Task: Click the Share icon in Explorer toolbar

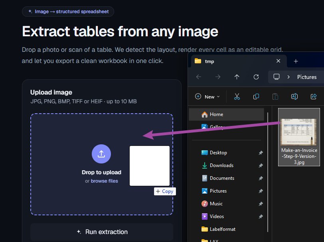Action: pyautogui.click(x=314, y=96)
